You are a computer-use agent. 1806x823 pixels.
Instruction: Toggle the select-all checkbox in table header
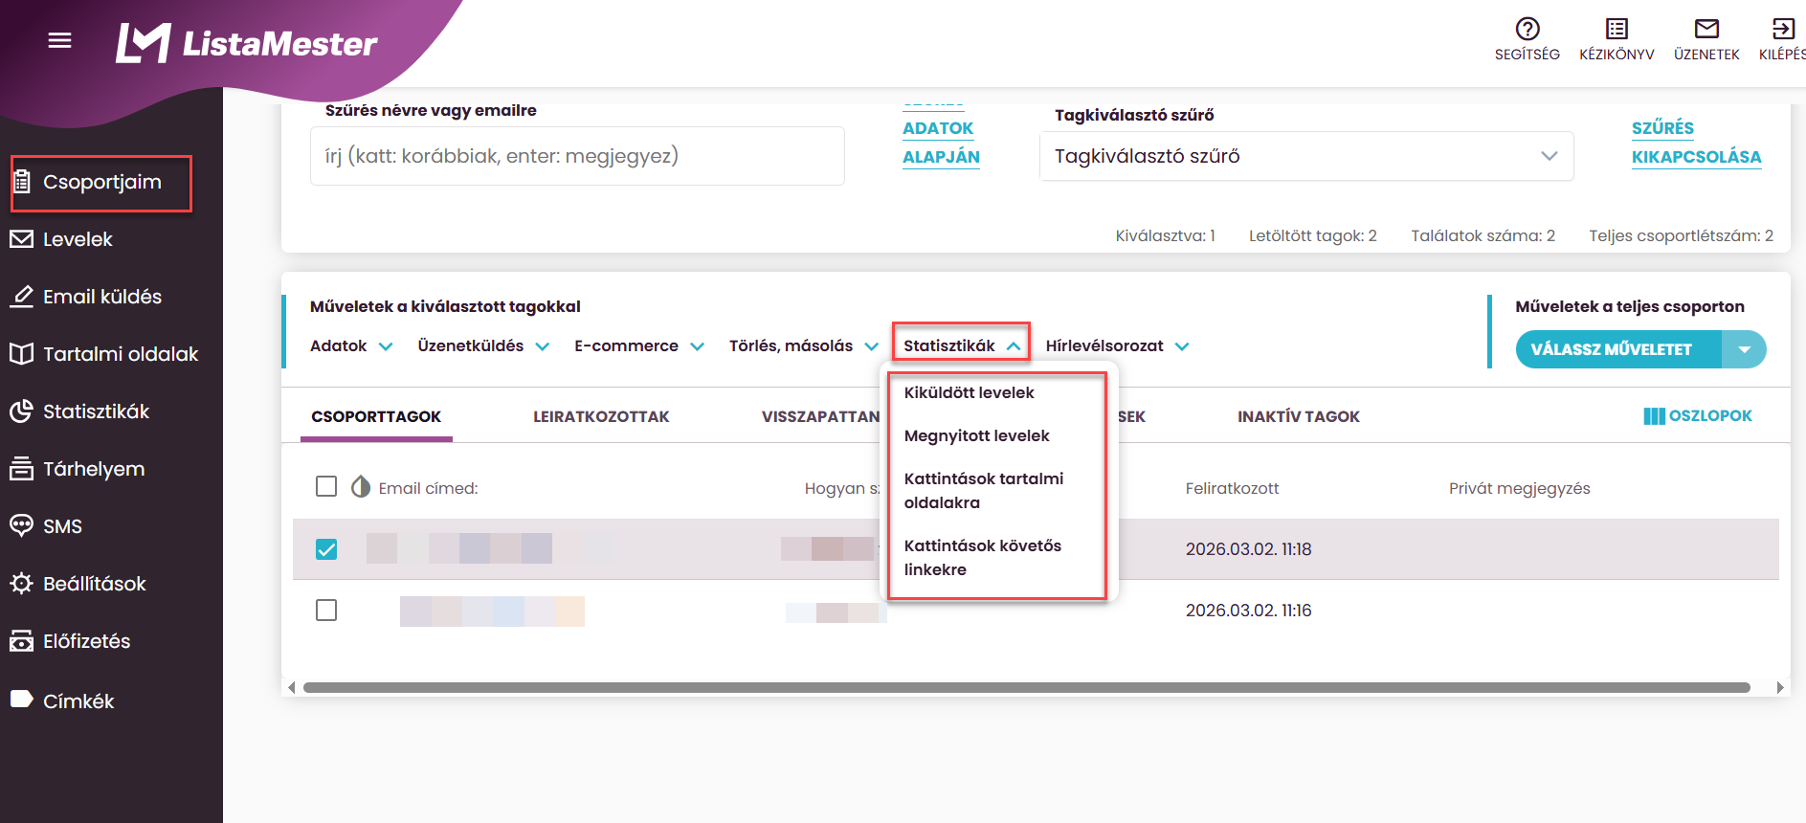326,486
